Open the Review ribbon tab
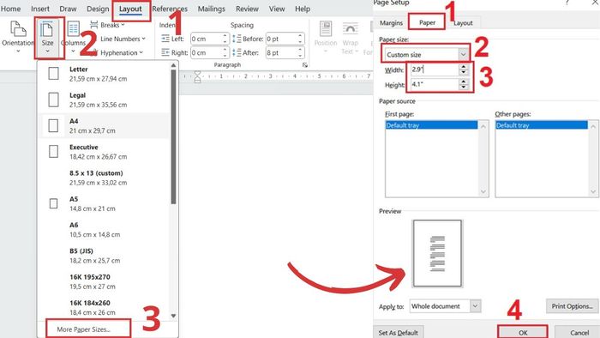Viewport: 600px width, 338px height. (x=247, y=9)
